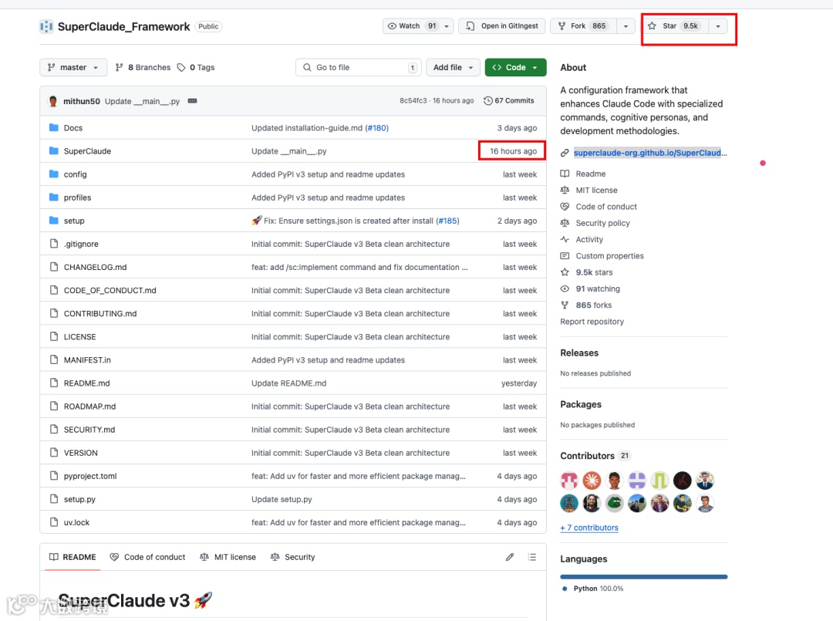Switch to the Security tab
833x621 pixels.
(293, 557)
